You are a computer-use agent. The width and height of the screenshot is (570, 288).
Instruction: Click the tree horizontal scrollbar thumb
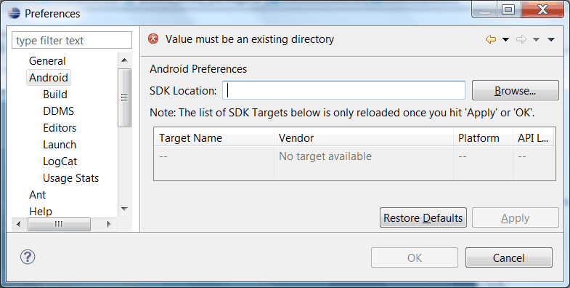[59, 224]
